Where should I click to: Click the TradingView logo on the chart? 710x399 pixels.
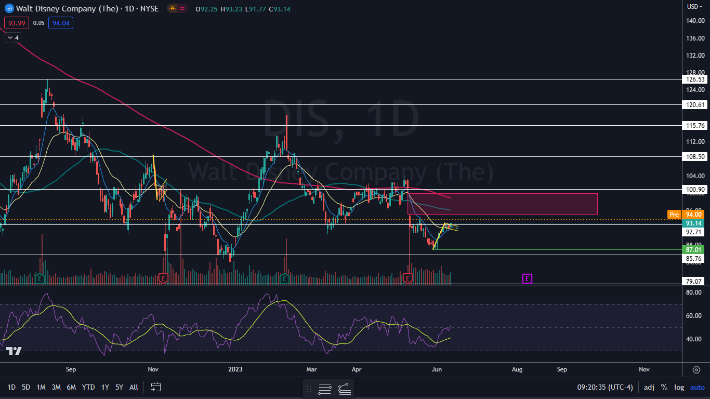click(14, 351)
